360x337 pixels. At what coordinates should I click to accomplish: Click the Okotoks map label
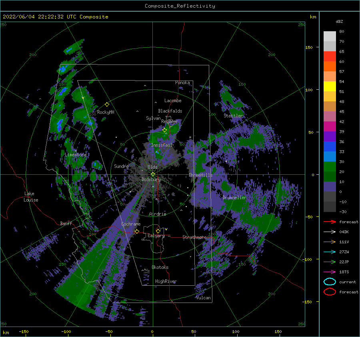point(160,267)
